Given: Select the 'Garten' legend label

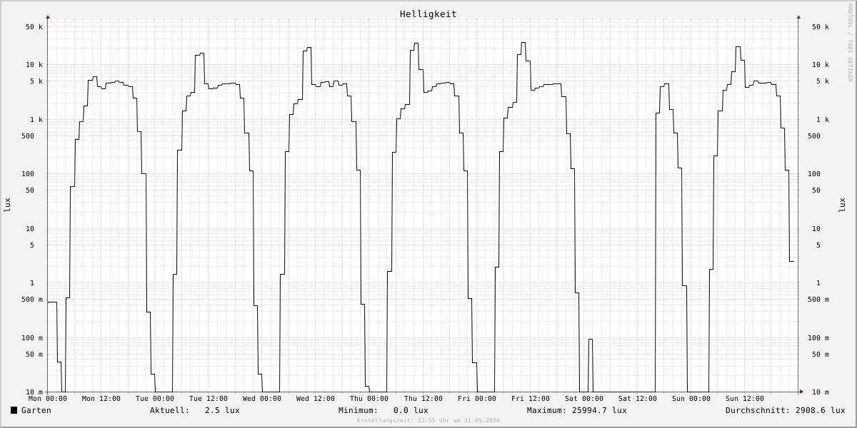Looking at the screenshot, I should [36, 410].
